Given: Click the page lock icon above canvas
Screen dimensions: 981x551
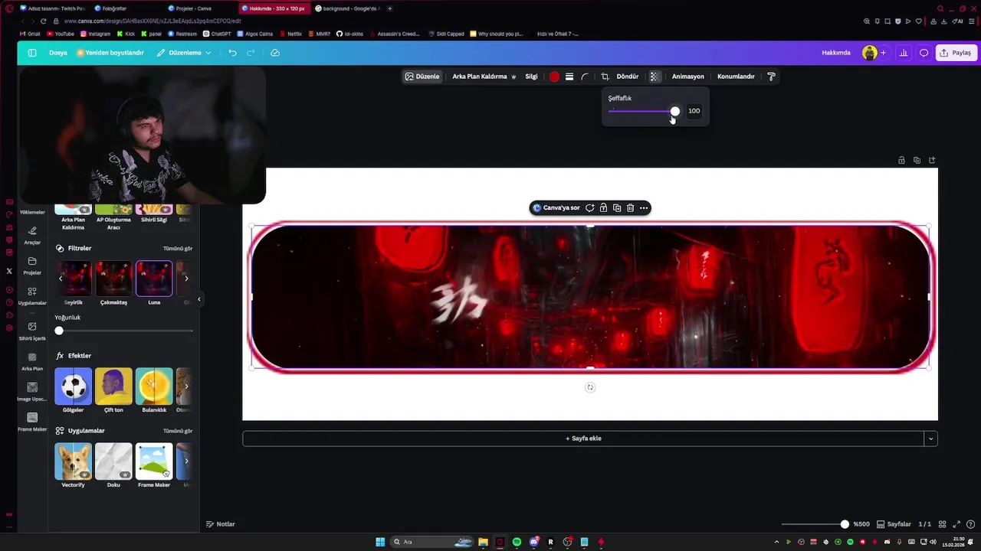Looking at the screenshot, I should (901, 160).
